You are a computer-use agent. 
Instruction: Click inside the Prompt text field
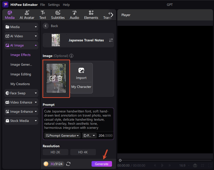coord(78,119)
